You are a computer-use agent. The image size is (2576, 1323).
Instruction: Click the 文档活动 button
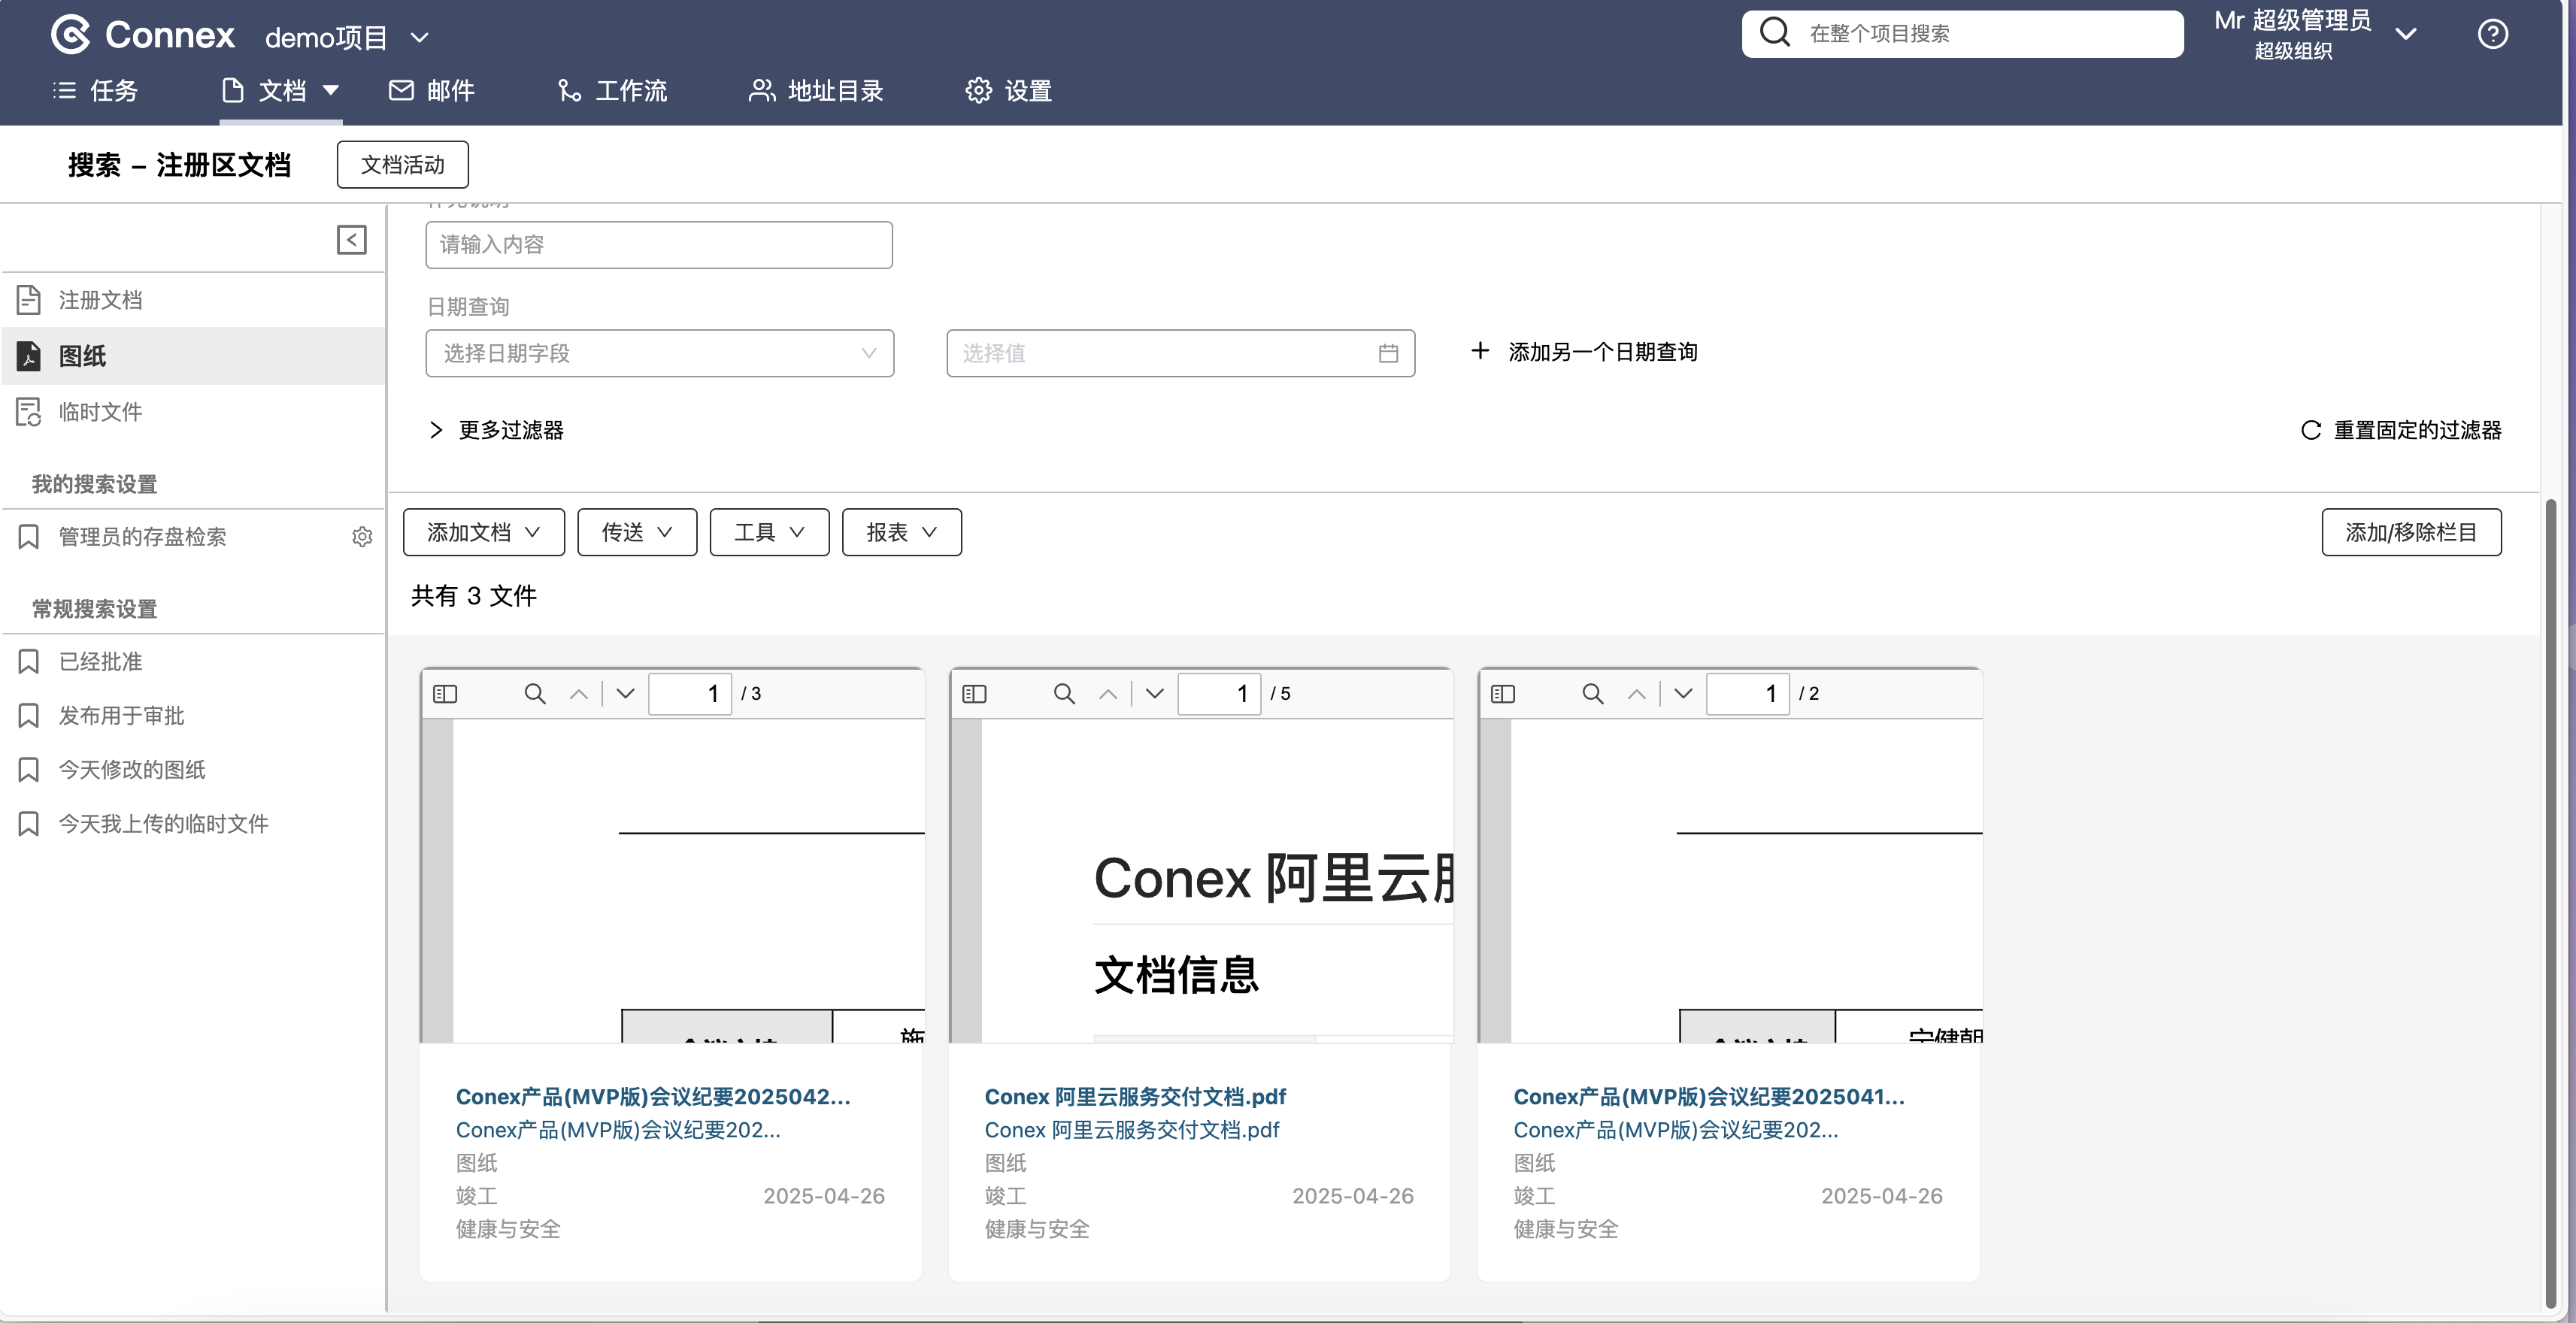pyautogui.click(x=402, y=165)
